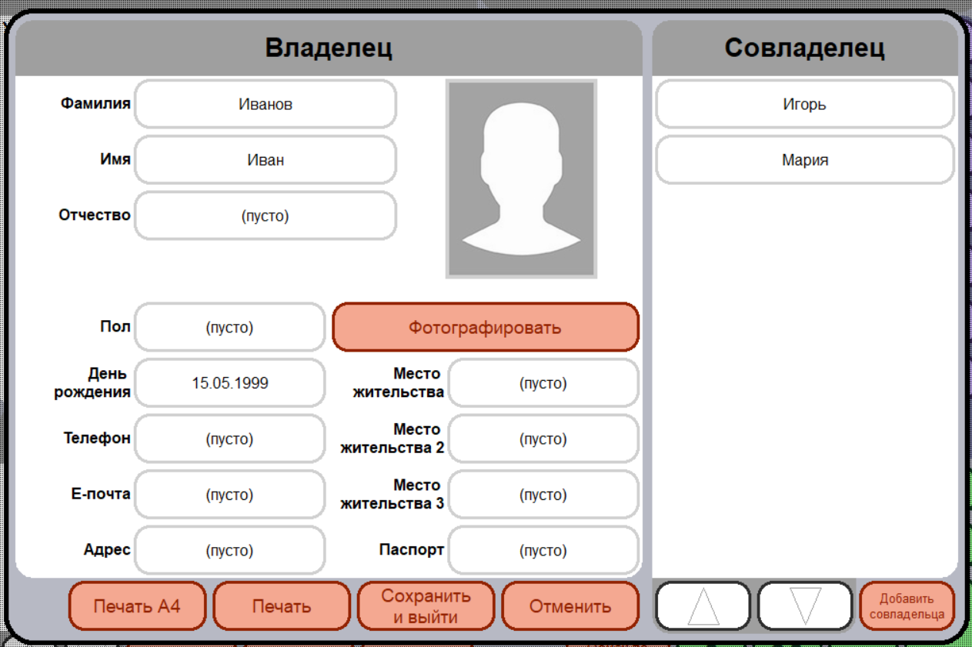The image size is (972, 647).
Task: Click the Е-почта label
Action: [100, 494]
